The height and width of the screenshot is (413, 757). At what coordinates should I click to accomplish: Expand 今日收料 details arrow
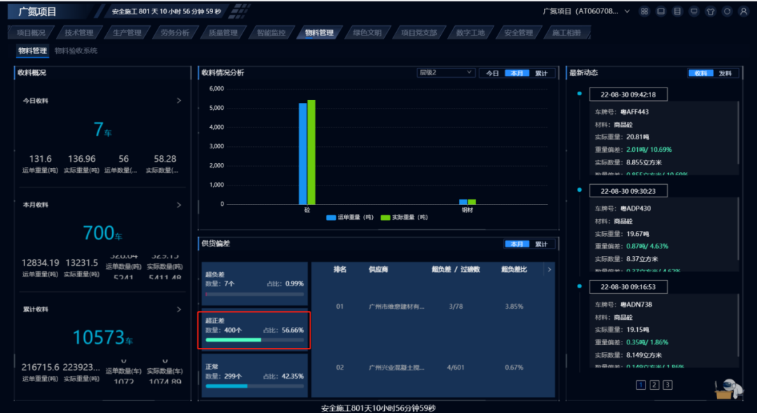[179, 101]
